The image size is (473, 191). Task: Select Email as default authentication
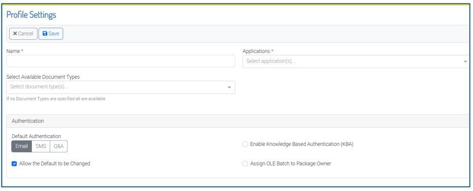(x=22, y=146)
